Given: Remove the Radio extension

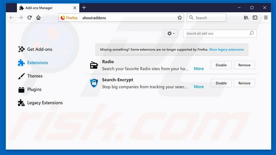Looking at the screenshot, I should pos(244,65).
